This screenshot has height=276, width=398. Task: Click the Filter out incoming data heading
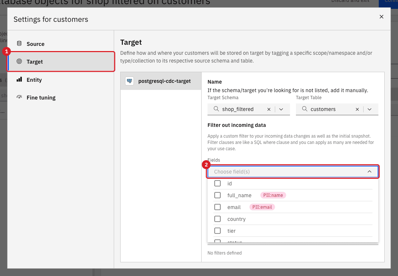[x=237, y=125]
